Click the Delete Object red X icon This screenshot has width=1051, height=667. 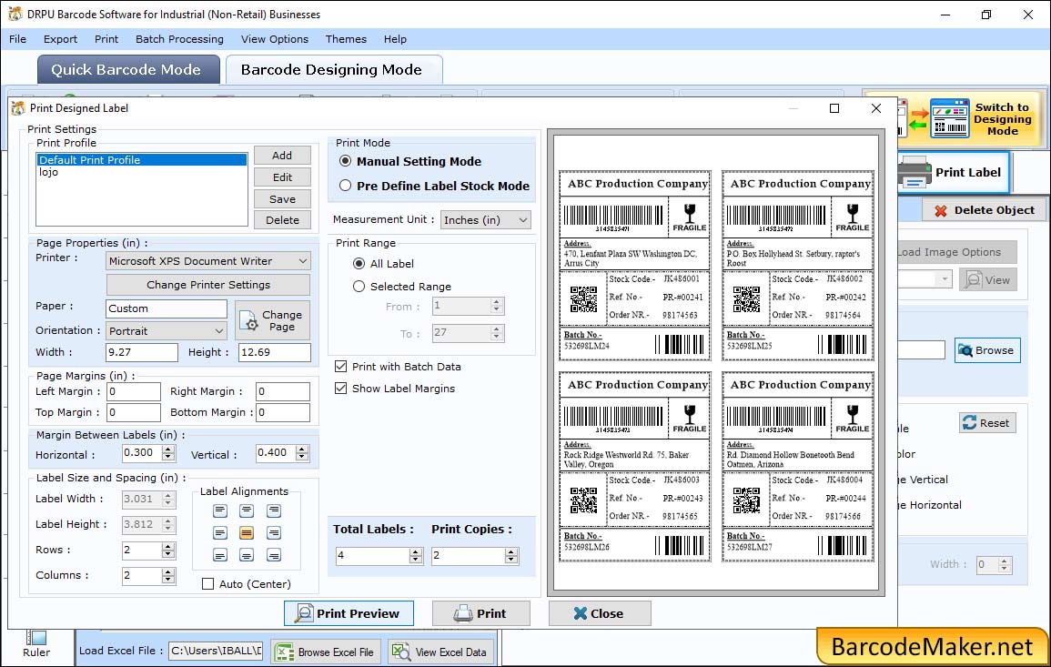tap(940, 210)
